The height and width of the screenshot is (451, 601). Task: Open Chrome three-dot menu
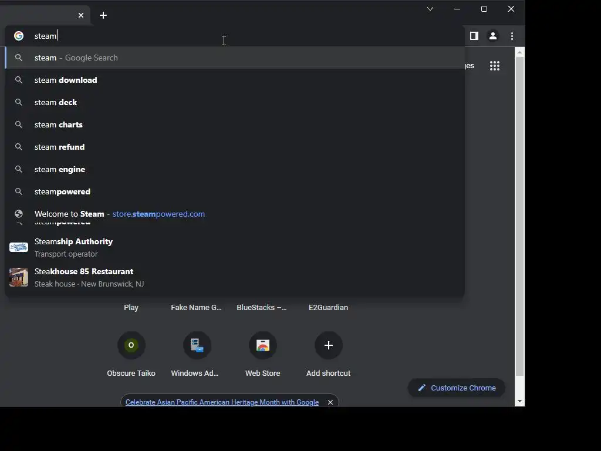coord(512,36)
